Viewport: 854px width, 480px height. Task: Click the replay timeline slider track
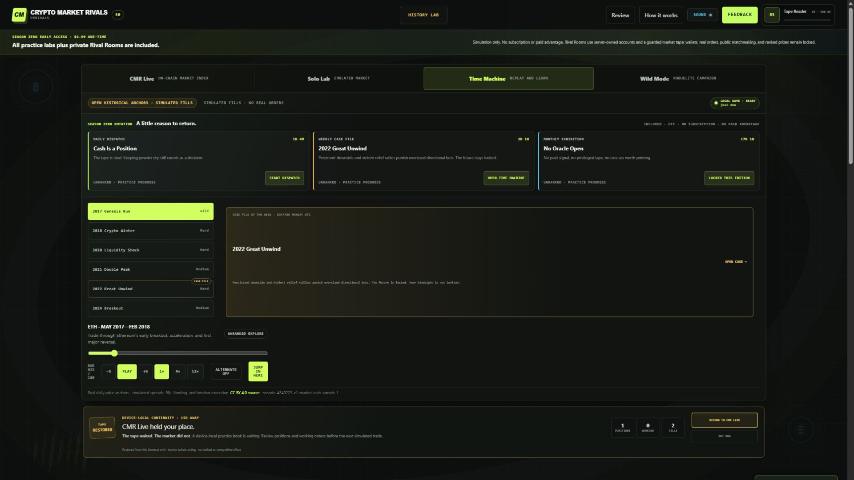point(177,353)
